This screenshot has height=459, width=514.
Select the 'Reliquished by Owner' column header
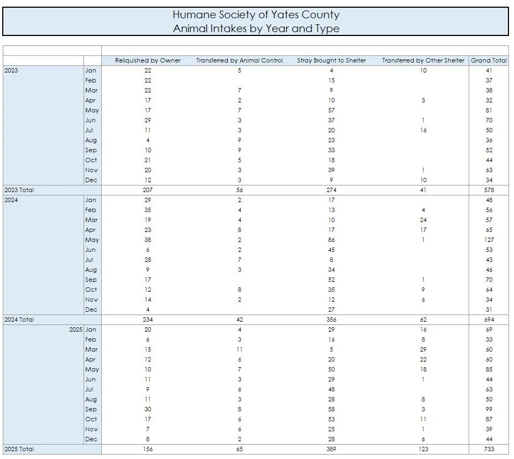pyautogui.click(x=148, y=60)
